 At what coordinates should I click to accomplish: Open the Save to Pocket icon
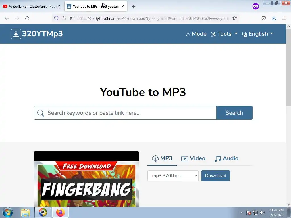click(x=264, y=18)
